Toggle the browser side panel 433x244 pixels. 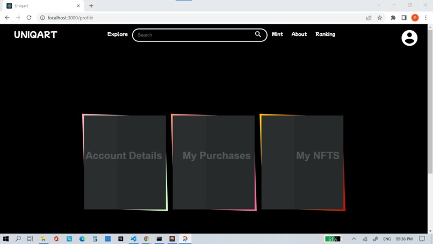[404, 18]
